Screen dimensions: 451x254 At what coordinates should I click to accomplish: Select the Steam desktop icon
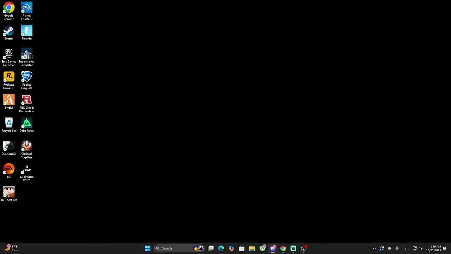coord(9,33)
